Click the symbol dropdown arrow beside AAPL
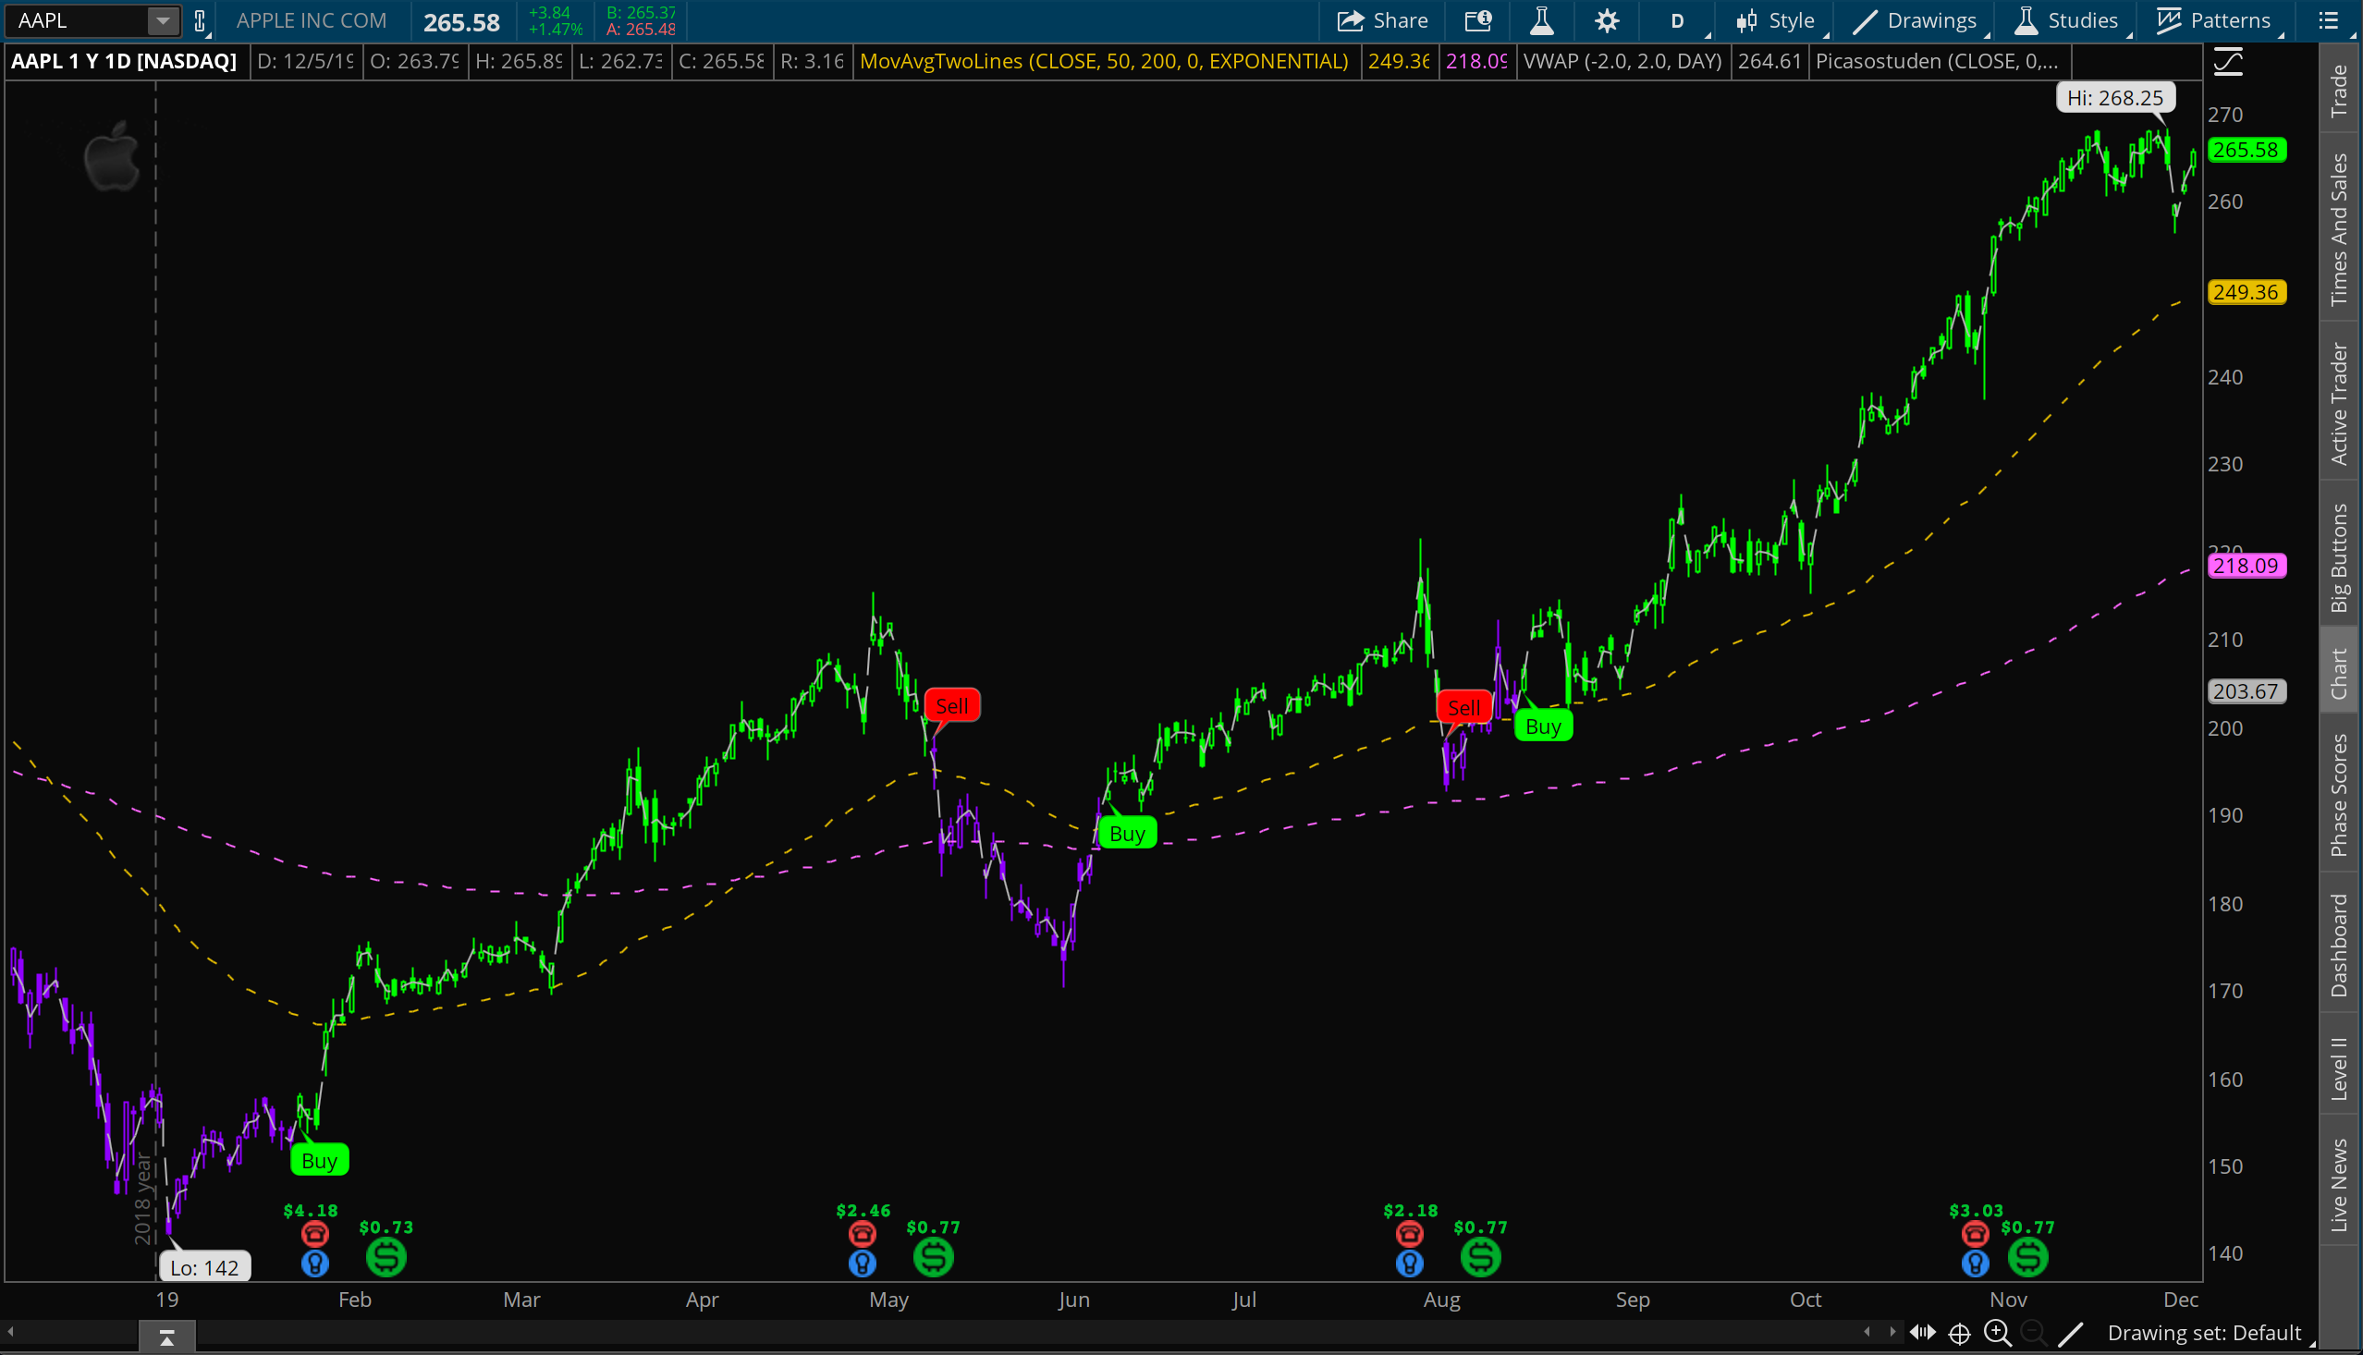This screenshot has width=2363, height=1355. pos(163,20)
